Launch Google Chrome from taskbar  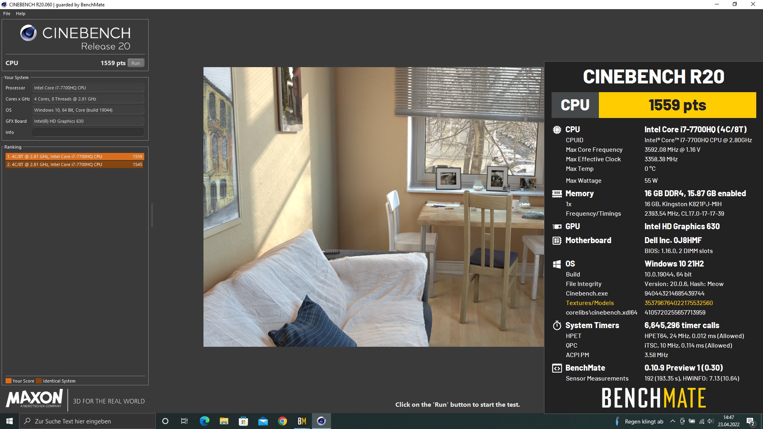[282, 421]
